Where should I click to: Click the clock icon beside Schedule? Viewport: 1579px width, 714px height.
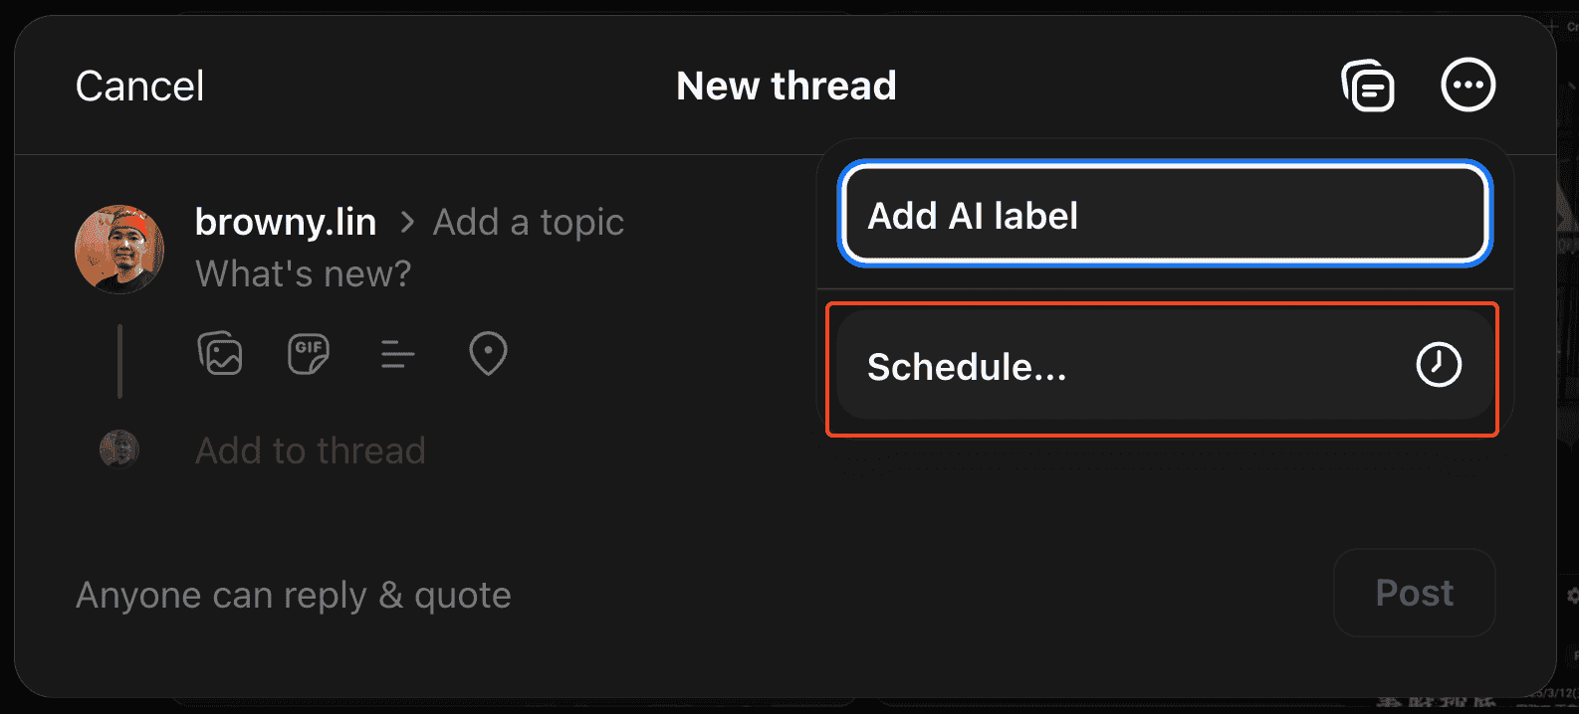coord(1439,365)
